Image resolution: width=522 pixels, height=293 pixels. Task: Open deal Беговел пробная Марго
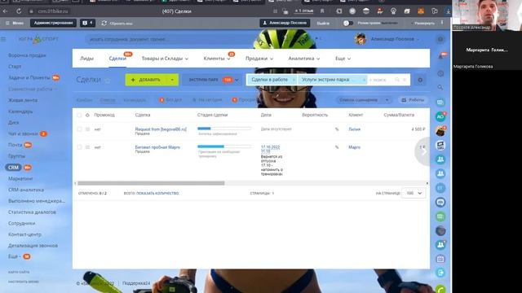(x=157, y=147)
